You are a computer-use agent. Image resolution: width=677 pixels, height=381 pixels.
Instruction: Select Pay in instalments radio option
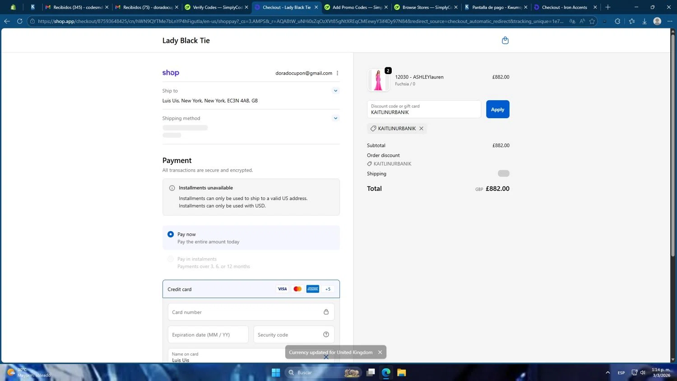click(171, 259)
